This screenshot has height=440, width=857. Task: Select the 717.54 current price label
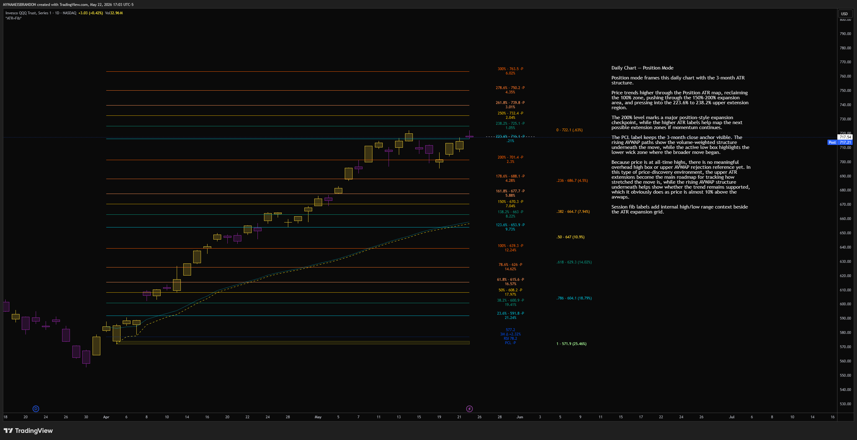coord(845,137)
